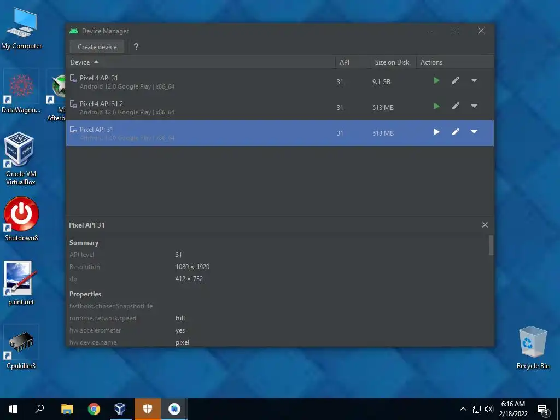Sort by Size on Disk column
The height and width of the screenshot is (420, 560).
click(393, 62)
